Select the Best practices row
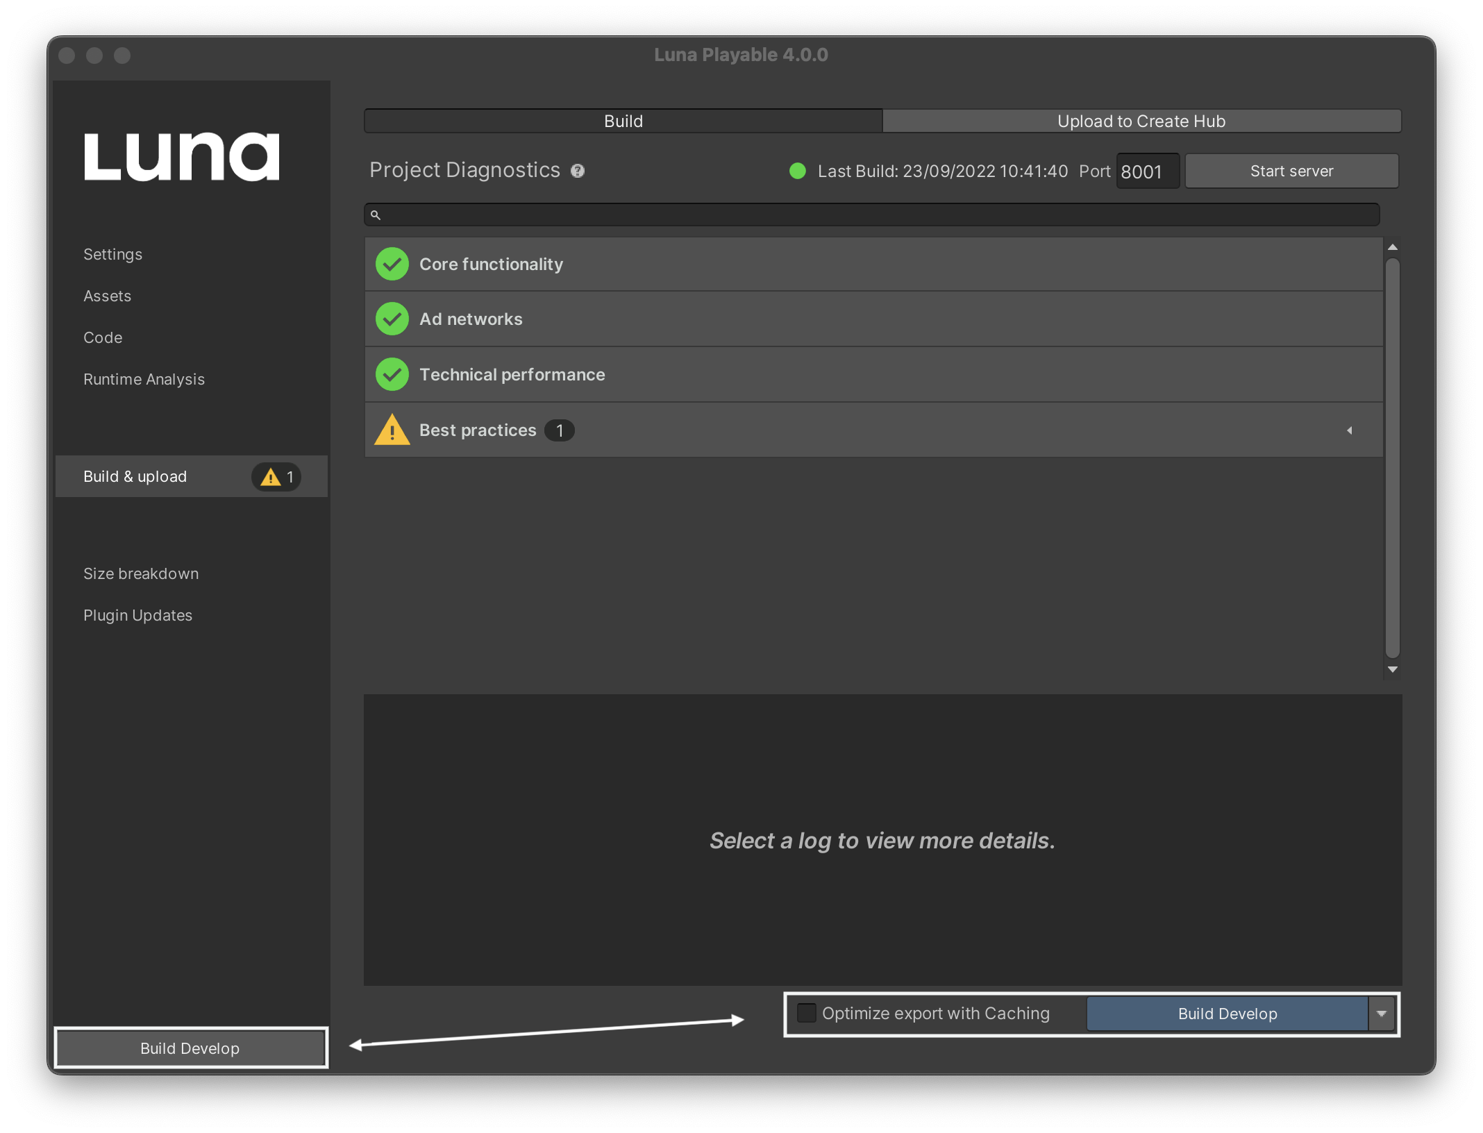The height and width of the screenshot is (1133, 1483). point(873,430)
